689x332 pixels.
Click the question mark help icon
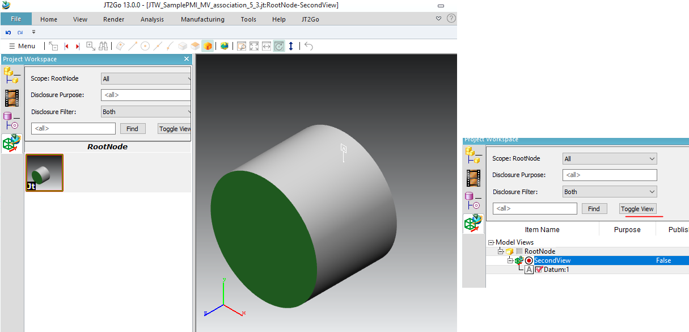451,18
